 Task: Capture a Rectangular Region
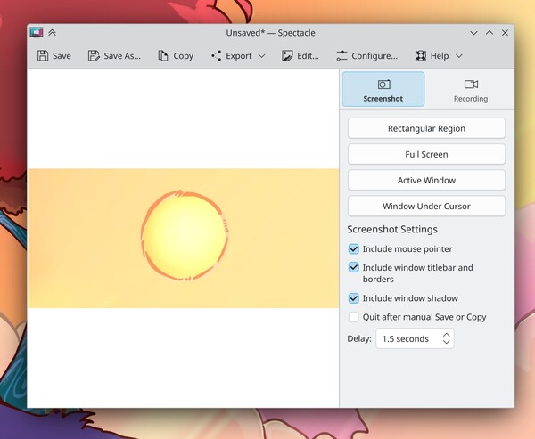426,128
